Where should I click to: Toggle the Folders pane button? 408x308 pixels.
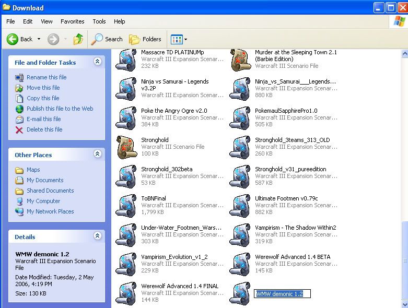[145, 39]
